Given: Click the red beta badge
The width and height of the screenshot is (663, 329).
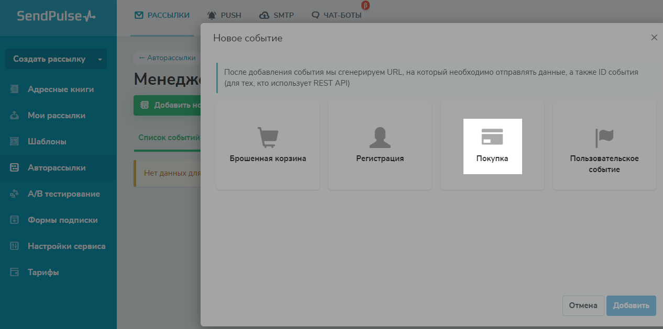Looking at the screenshot, I should pos(366,6).
